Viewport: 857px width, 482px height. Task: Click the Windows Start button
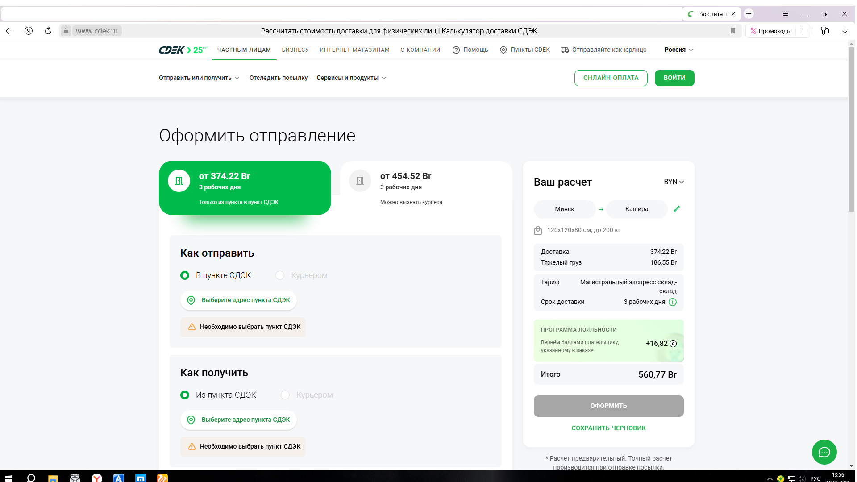pos(8,478)
